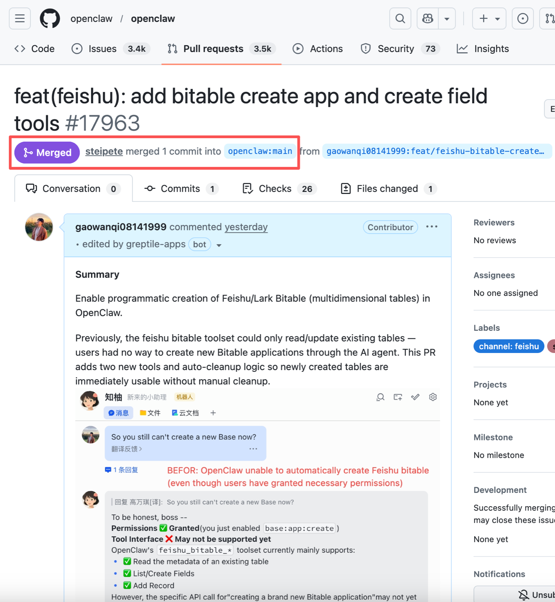Open the hamburger navigation menu
This screenshot has width=555, height=602.
20,19
